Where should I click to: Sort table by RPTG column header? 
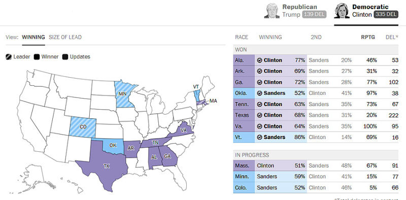click(x=368, y=37)
